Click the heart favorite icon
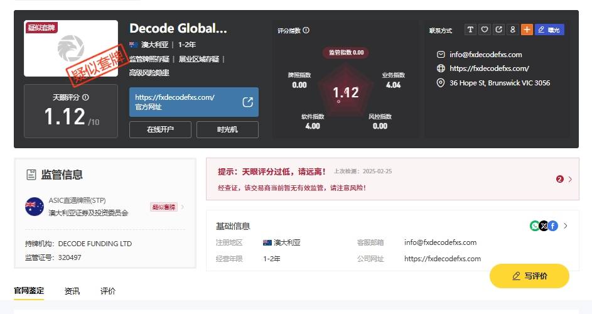 point(485,30)
